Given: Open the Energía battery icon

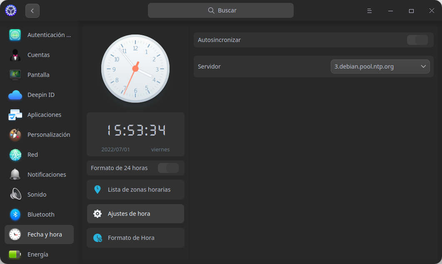Looking at the screenshot, I should tap(15, 254).
